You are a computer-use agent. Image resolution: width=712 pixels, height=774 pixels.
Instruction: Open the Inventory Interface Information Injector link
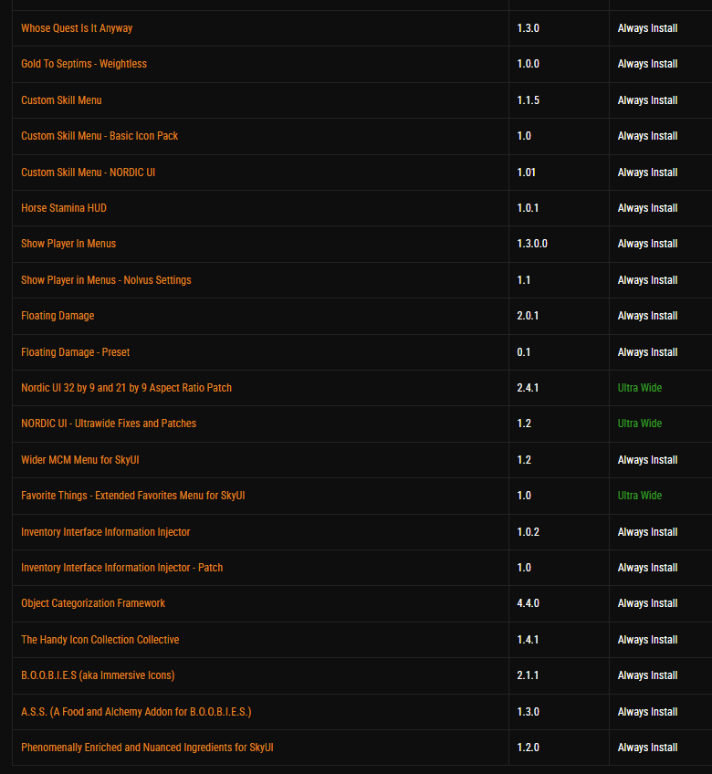point(106,531)
